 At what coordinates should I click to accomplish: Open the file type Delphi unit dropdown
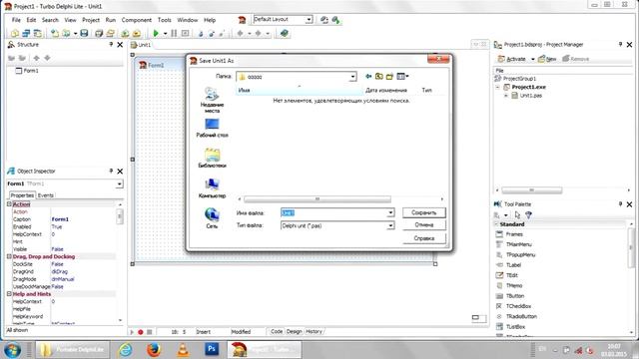click(x=390, y=225)
